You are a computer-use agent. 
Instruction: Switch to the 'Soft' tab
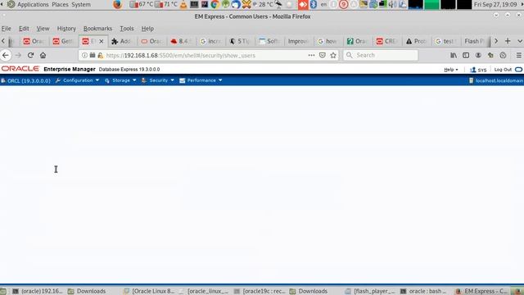(x=269, y=41)
